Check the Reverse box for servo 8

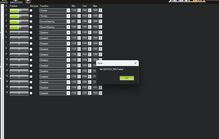click(x=31, y=49)
